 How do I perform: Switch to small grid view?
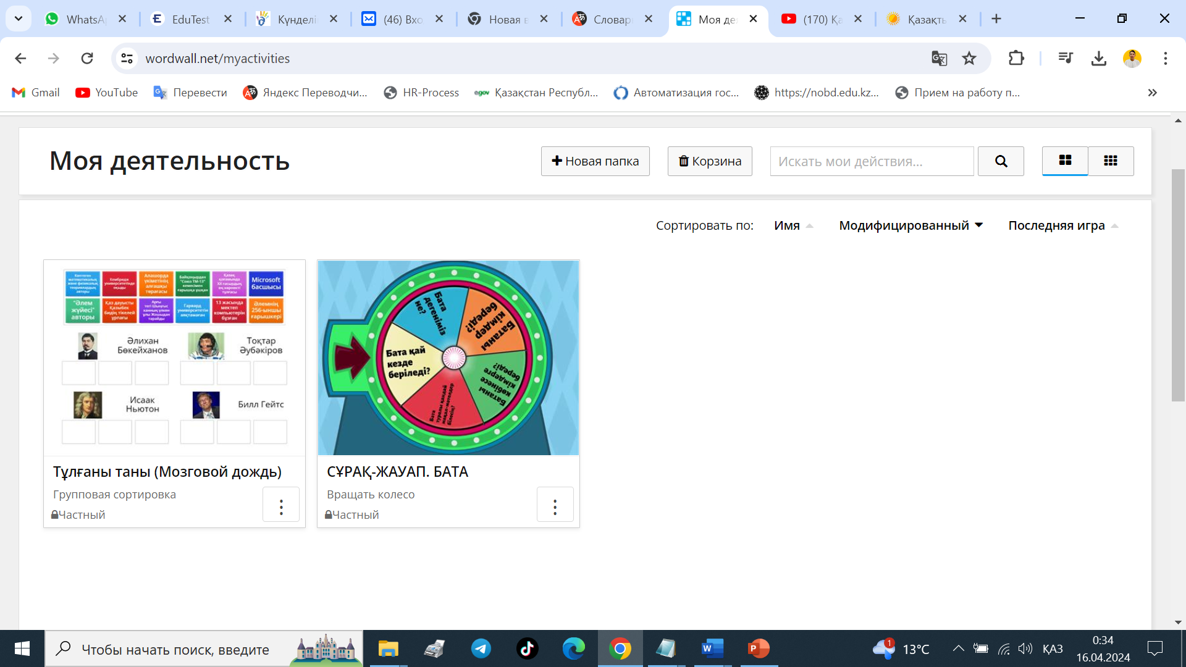(x=1110, y=161)
